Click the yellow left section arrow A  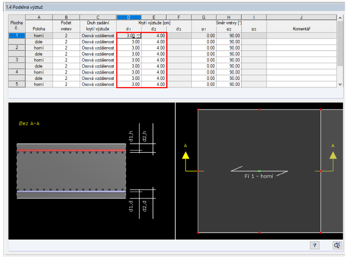pos(185,155)
